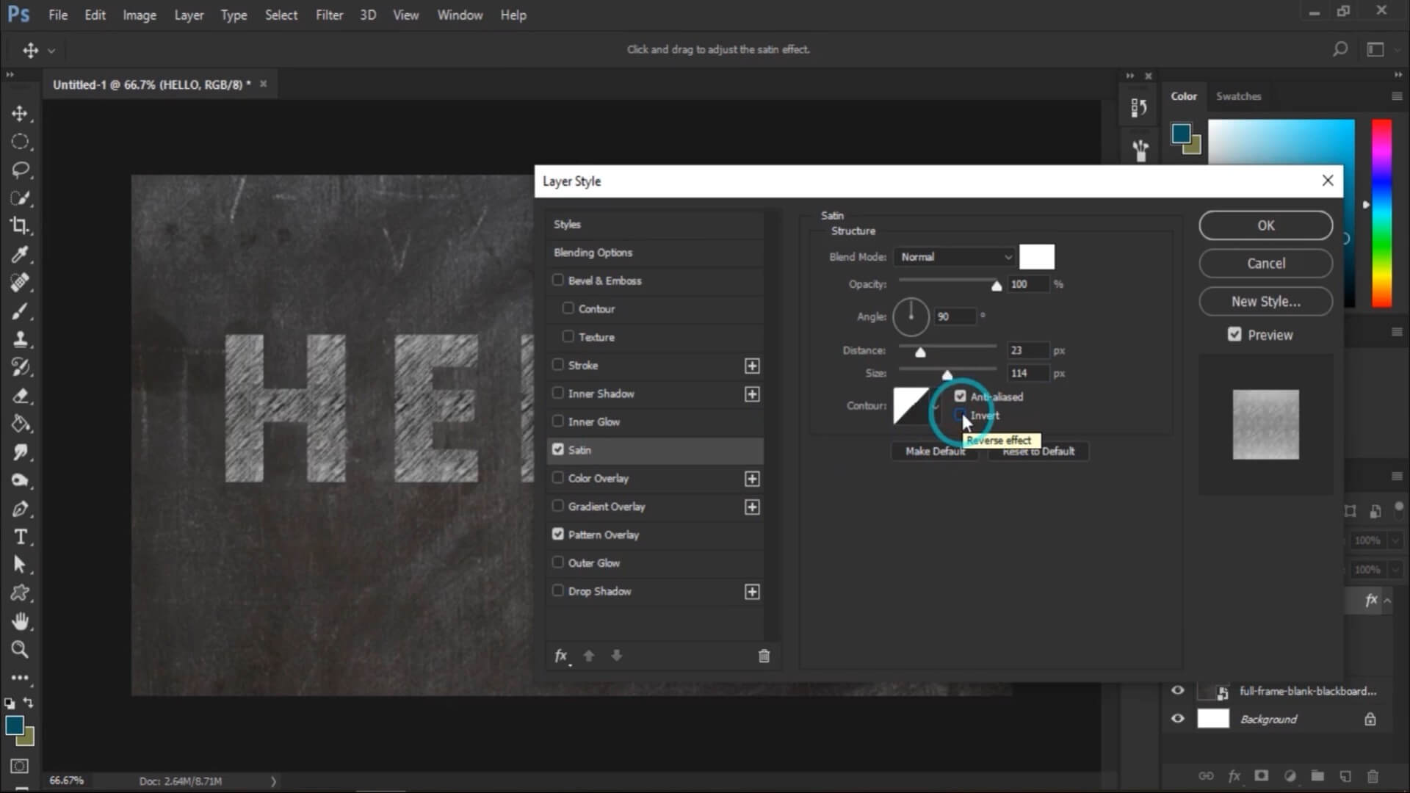This screenshot has width=1410, height=793.
Task: Select the Zoom tool
Action: (20, 649)
